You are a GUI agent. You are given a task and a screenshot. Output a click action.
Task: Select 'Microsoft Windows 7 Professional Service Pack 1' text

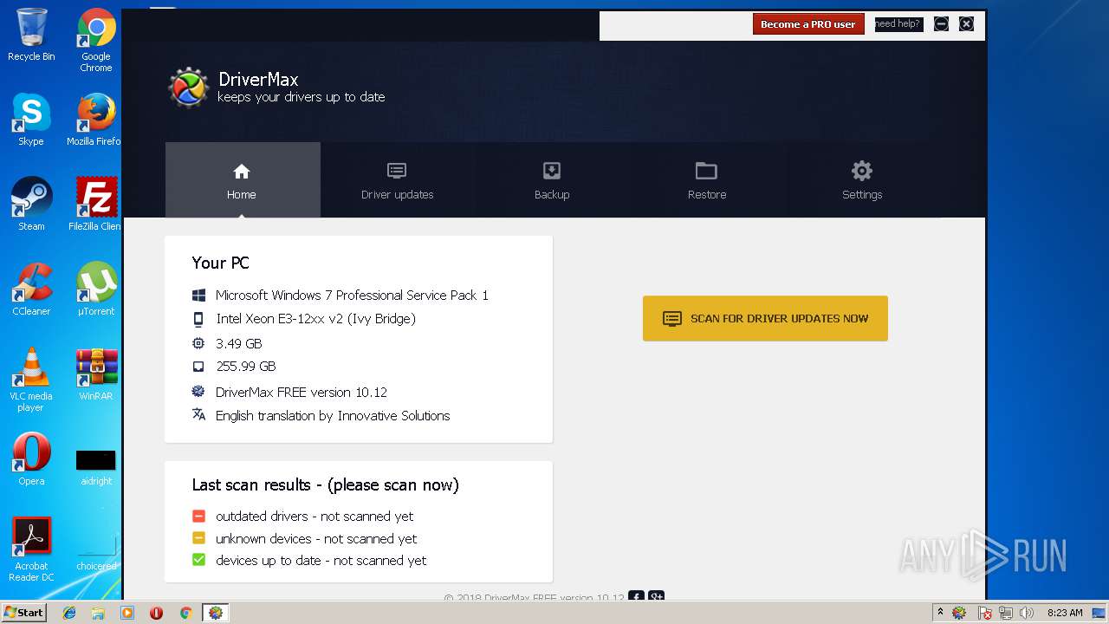pyautogui.click(x=352, y=296)
